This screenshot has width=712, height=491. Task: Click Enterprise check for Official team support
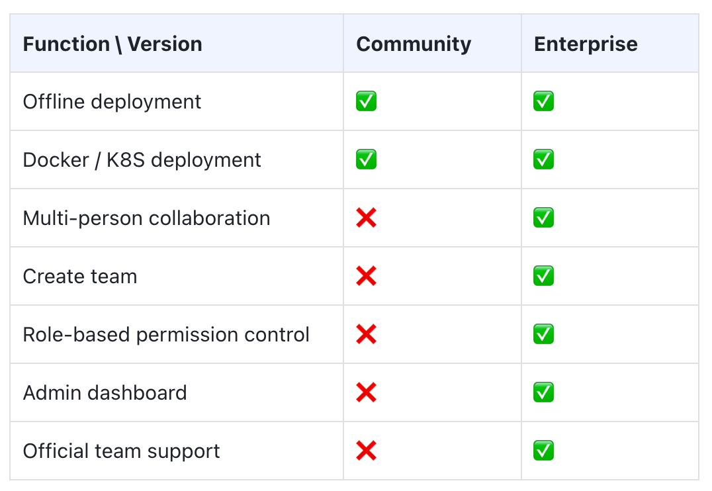[543, 451]
